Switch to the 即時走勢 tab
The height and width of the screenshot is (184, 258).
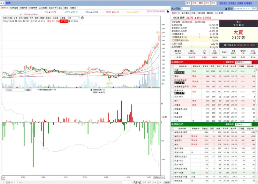[14, 8]
